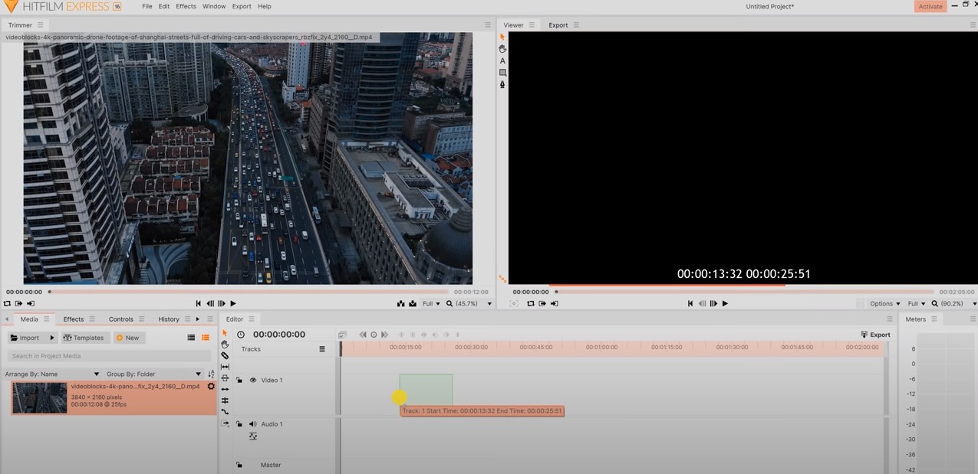The height and width of the screenshot is (474, 978).
Task: Toggle visibility of Video 1 track
Action: click(x=252, y=381)
